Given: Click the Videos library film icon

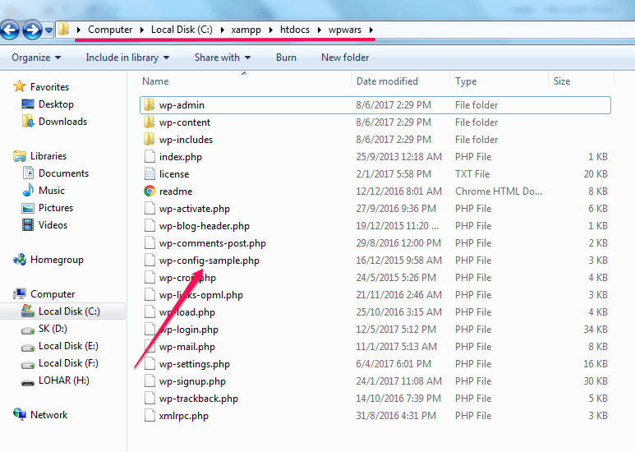Looking at the screenshot, I should click(28, 225).
